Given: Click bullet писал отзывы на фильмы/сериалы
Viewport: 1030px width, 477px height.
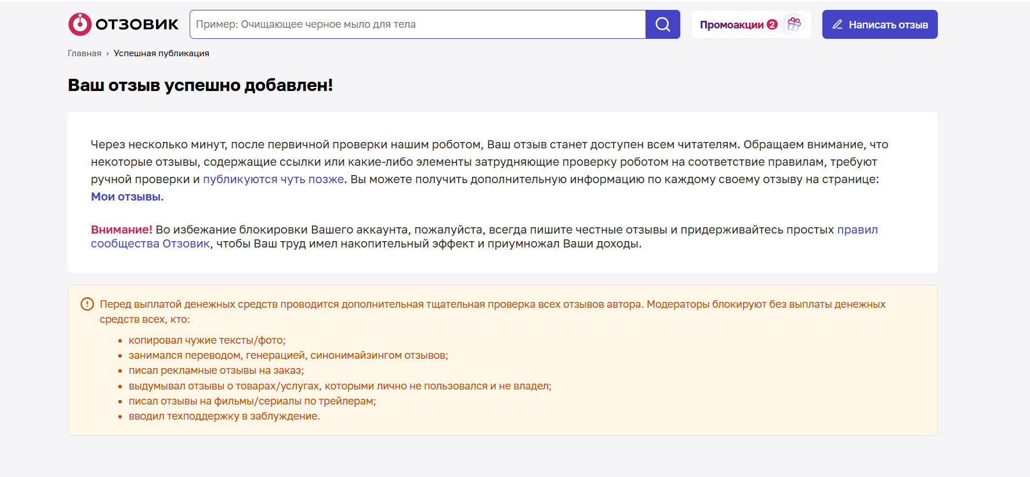Looking at the screenshot, I should [x=252, y=401].
